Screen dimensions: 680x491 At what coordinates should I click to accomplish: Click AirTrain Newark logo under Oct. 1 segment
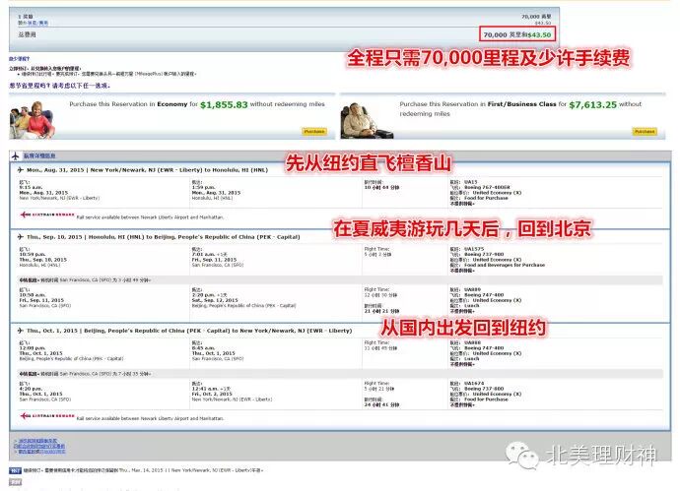pyautogui.click(x=47, y=416)
